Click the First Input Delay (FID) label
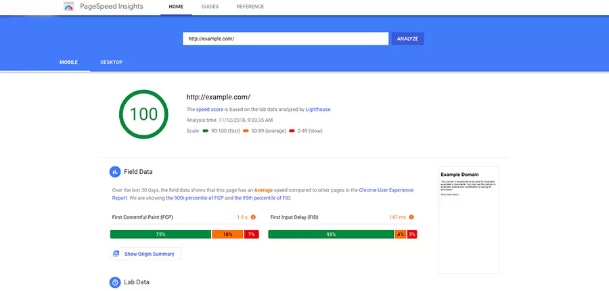This screenshot has width=609, height=291. point(294,217)
